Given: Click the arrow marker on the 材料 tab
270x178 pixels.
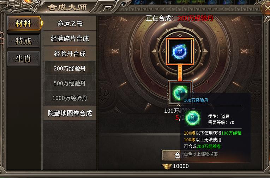Looking at the screenshot, I should (42, 23).
